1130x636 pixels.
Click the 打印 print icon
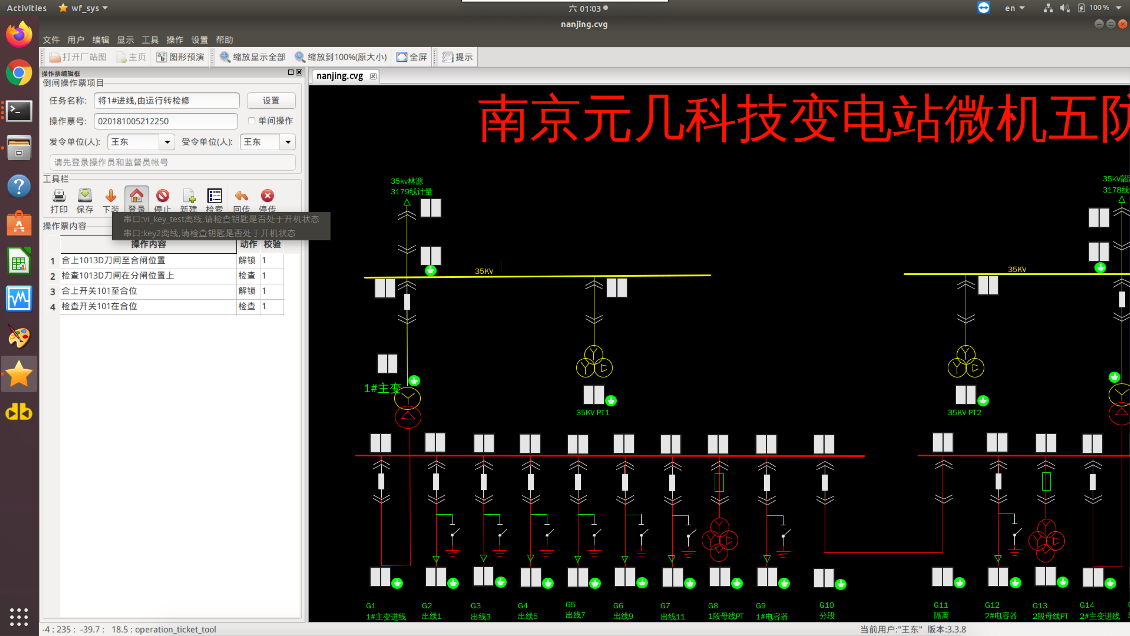click(x=59, y=196)
